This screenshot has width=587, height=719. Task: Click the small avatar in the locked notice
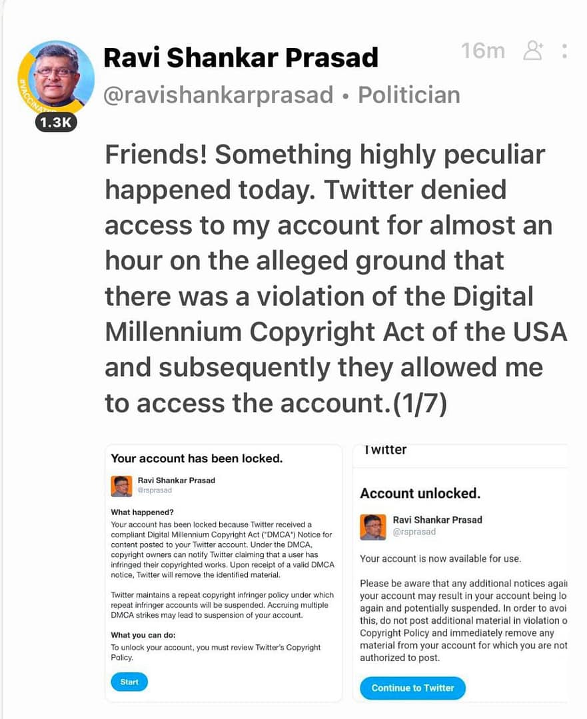[x=121, y=486]
